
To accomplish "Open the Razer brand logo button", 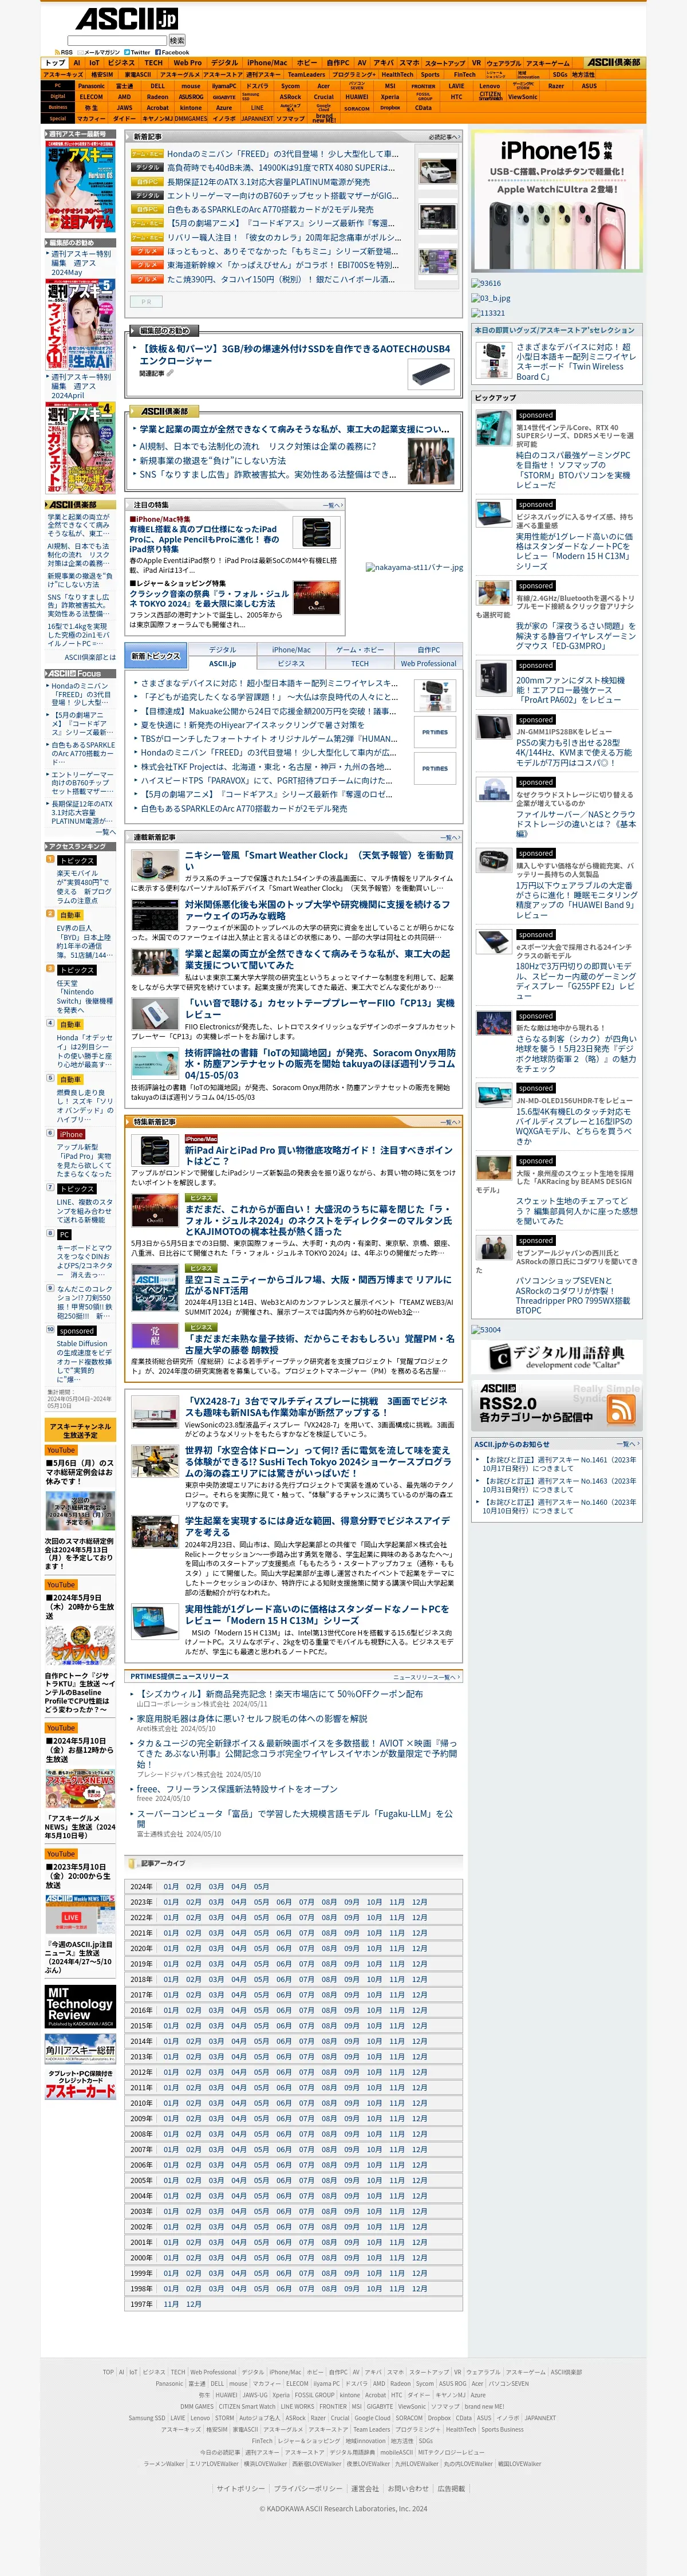I will (x=555, y=86).
